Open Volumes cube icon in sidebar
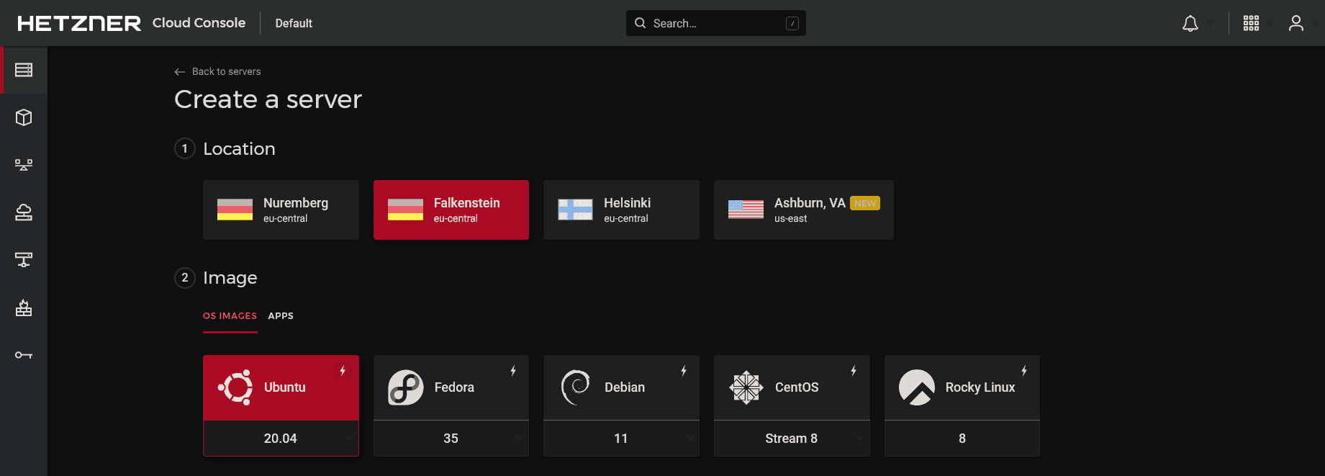The width and height of the screenshot is (1325, 476). point(24,117)
